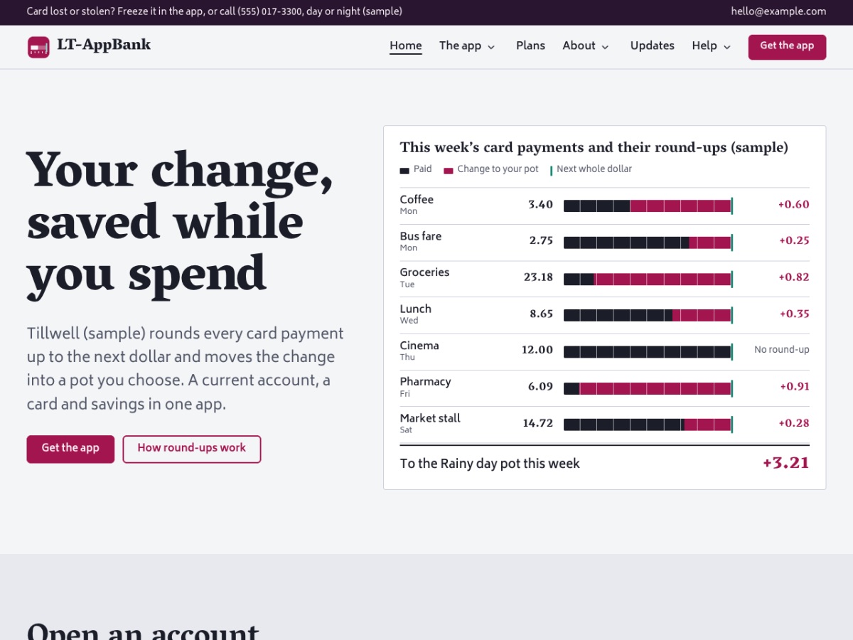Expand the Help menu chevron
The height and width of the screenshot is (640, 853).
727,47
